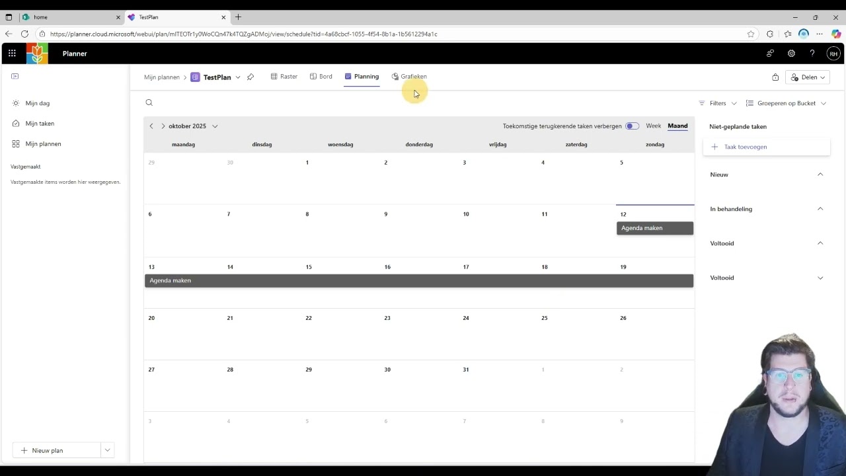Open the TestPlan name dropdown chevron
This screenshot has height=476, width=846.
(x=238, y=77)
